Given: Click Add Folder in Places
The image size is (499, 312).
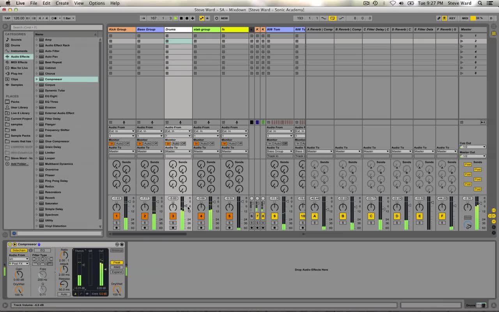Looking at the screenshot, I should pyautogui.click(x=19, y=164).
